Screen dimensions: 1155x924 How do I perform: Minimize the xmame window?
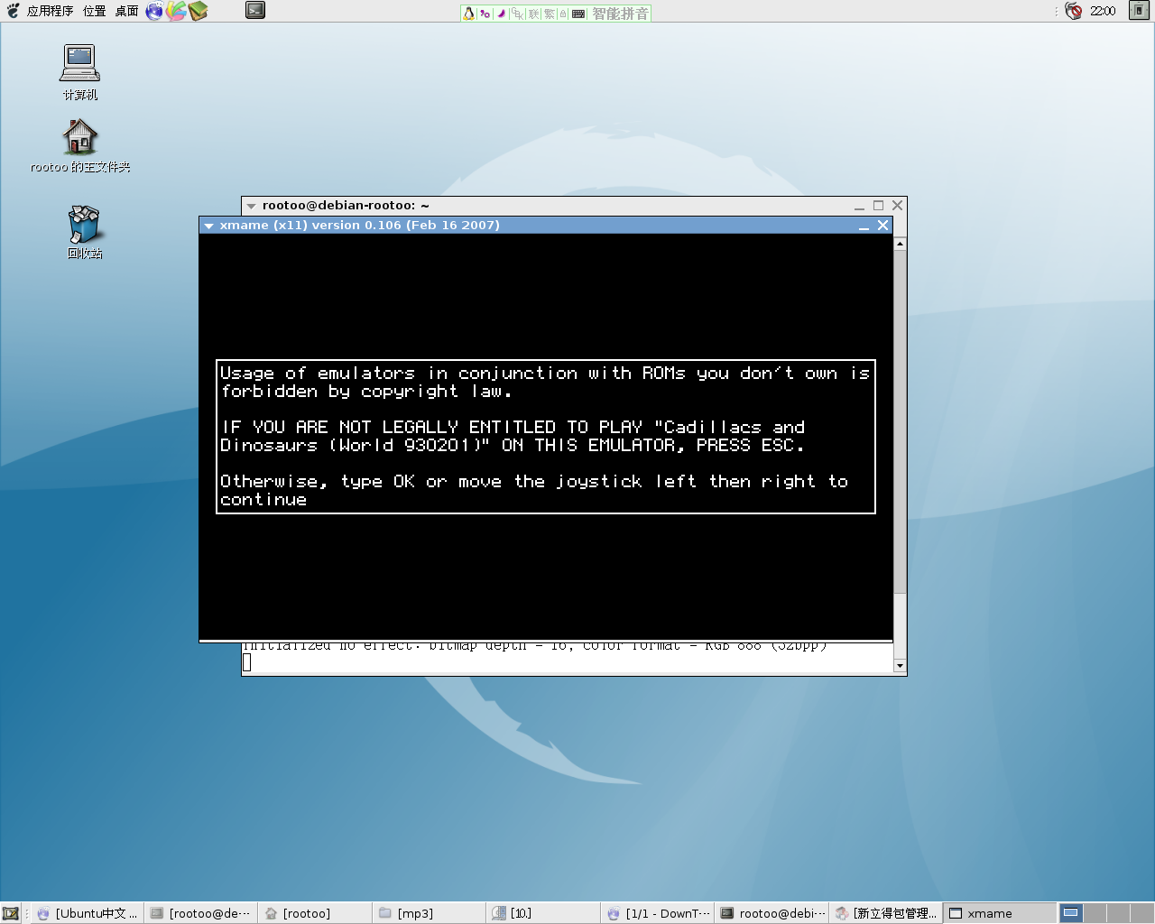pyautogui.click(x=864, y=226)
